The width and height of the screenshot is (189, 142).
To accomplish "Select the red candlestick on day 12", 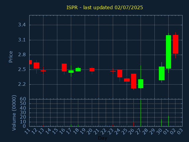I will tap(36, 66).
